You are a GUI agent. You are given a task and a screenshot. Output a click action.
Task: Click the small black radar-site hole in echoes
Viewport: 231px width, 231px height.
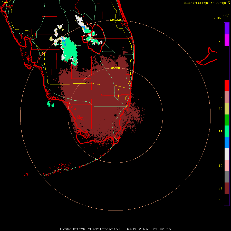[x=115, y=115]
